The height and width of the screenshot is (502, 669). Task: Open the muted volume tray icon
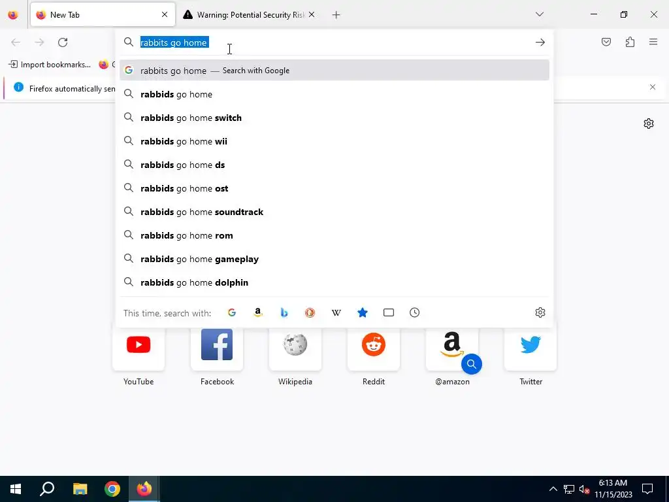pyautogui.click(x=584, y=489)
